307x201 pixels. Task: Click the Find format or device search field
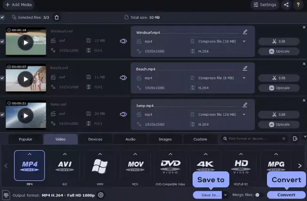tap(254, 139)
